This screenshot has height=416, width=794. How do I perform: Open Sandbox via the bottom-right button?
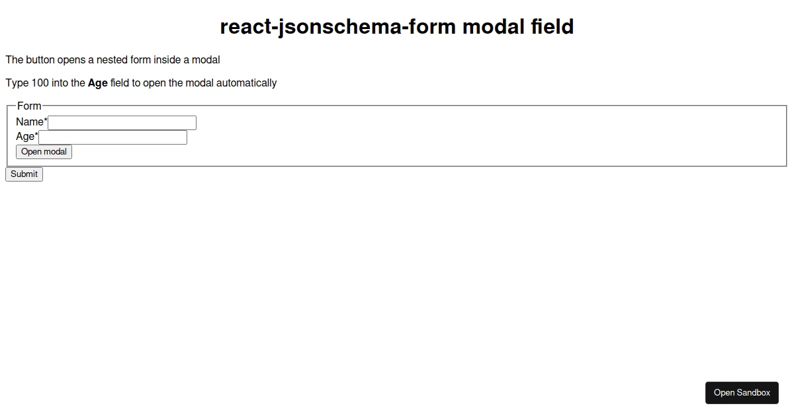(x=742, y=392)
